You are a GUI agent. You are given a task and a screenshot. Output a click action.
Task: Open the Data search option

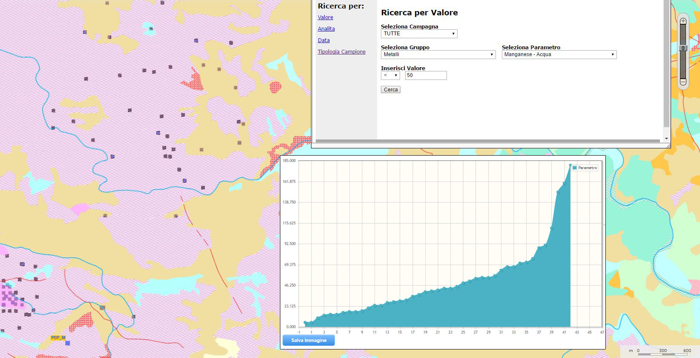pyautogui.click(x=323, y=40)
